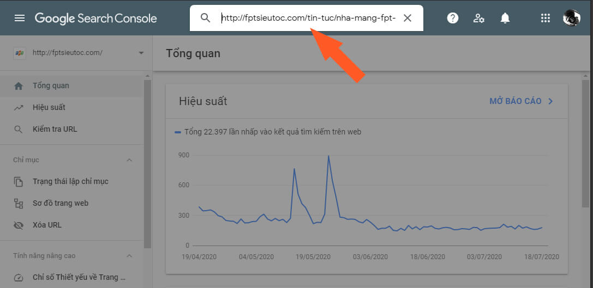
Task: Open the Google apps grid icon
Action: click(x=545, y=18)
